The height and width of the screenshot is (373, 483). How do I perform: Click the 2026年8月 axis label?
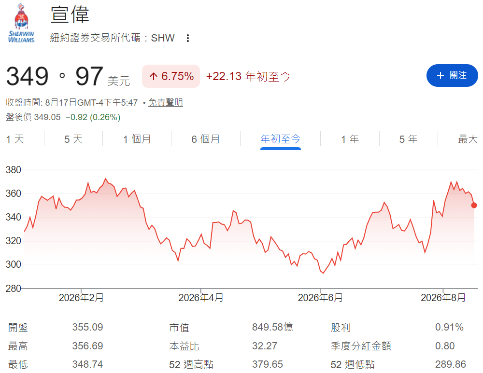pos(443,298)
